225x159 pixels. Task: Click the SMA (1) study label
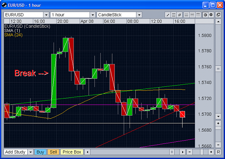[12, 31]
